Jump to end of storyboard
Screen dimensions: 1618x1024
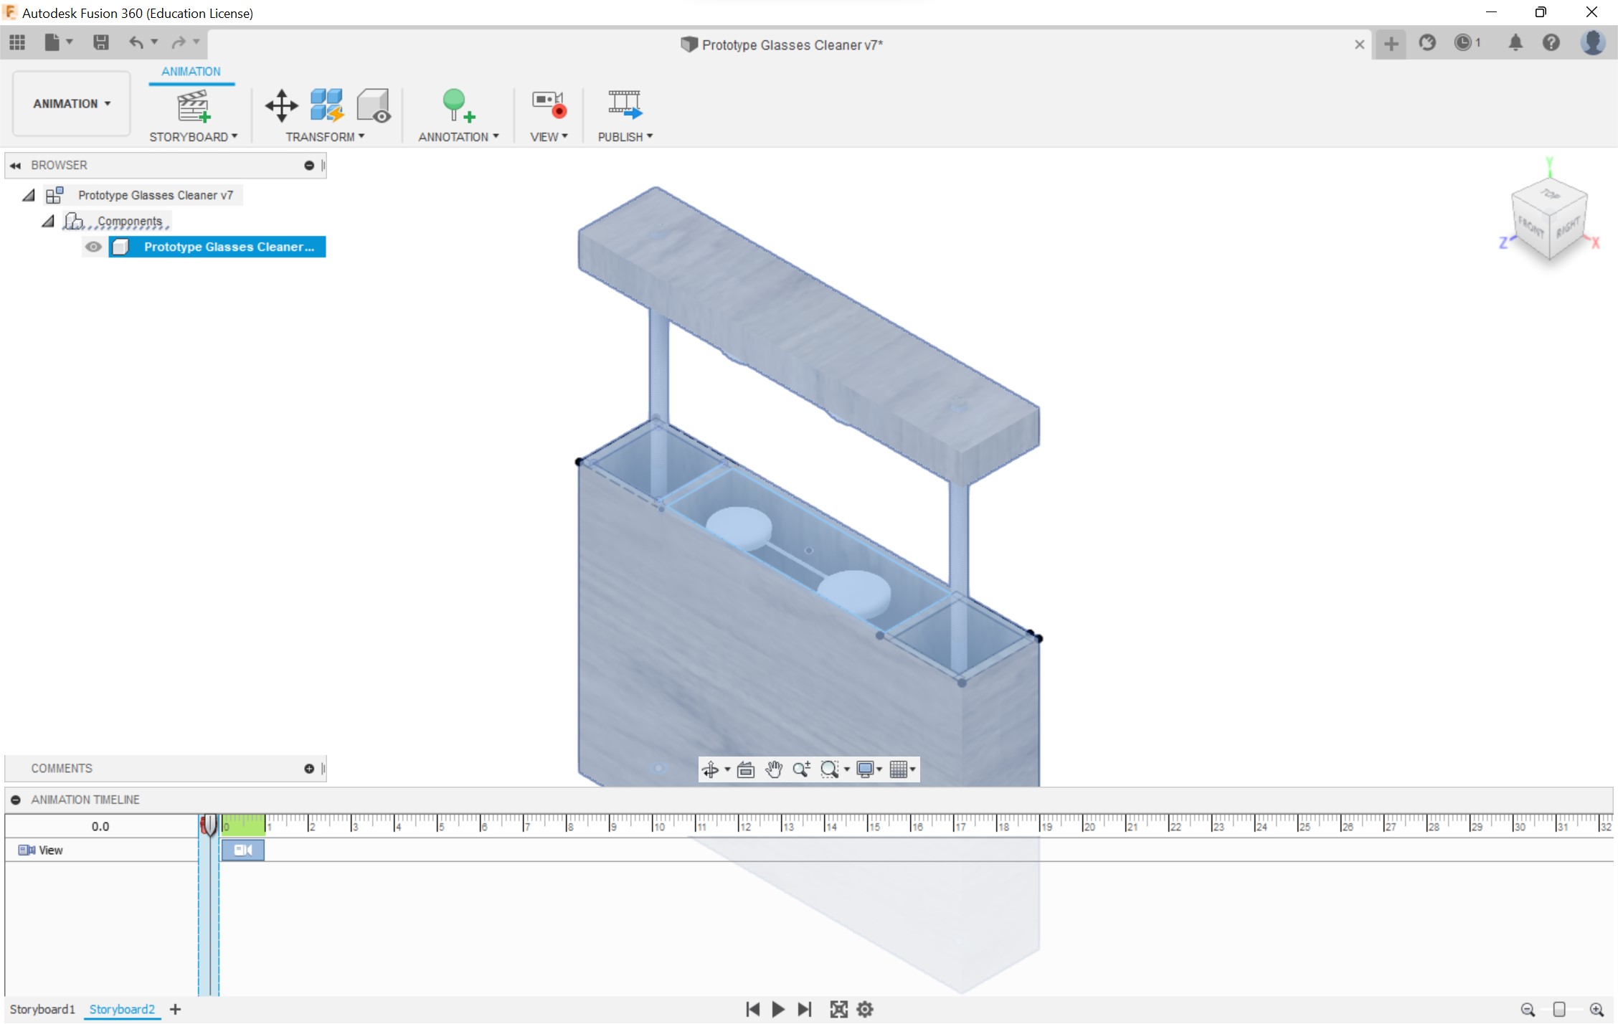click(x=805, y=1009)
